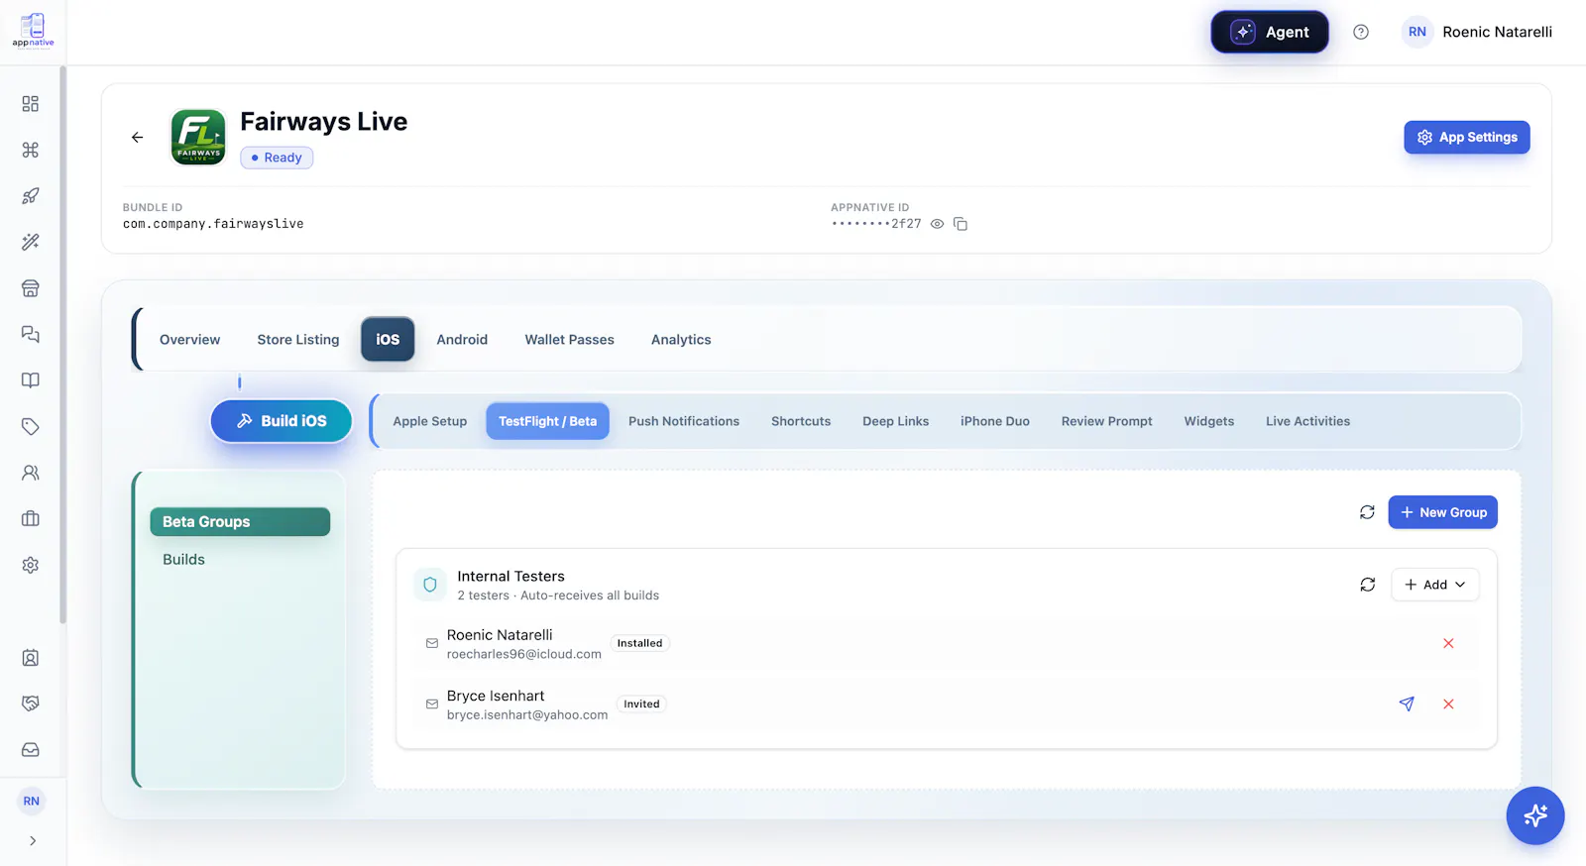Refresh the Internal Testers group
This screenshot has height=866, width=1586.
(1368, 585)
